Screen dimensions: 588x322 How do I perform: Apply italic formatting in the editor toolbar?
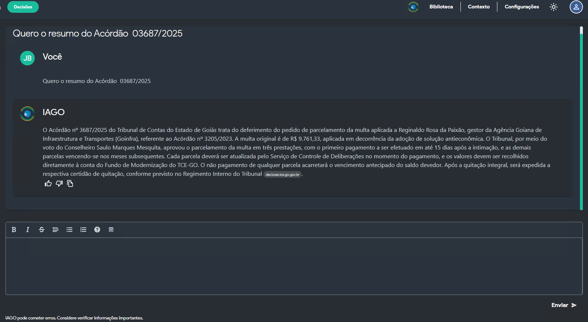pos(28,230)
